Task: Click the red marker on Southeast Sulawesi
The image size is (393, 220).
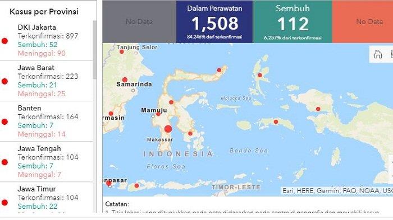Action: (x=190, y=133)
